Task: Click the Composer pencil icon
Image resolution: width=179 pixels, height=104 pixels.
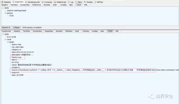Action: tap(43, 2)
